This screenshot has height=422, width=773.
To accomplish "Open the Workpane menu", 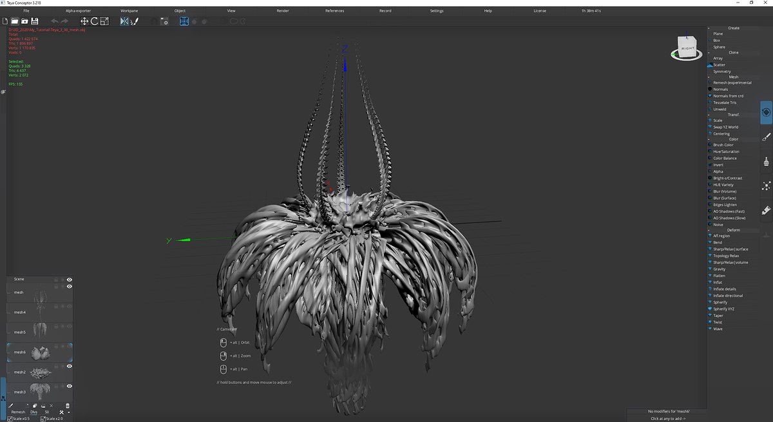I will [x=129, y=11].
